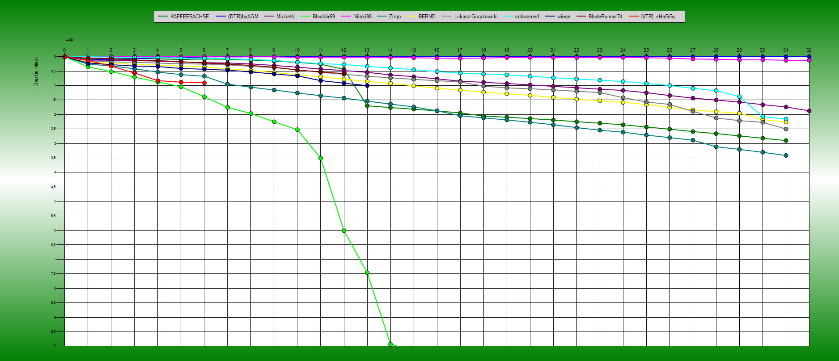The height and width of the screenshot is (361, 839).
Task: Click gap value 10 on left axis
Action: pyautogui.click(x=54, y=346)
